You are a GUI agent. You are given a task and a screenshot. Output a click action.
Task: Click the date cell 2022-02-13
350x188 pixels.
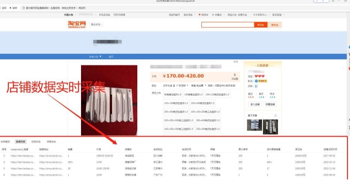pyautogui.click(x=329, y=162)
